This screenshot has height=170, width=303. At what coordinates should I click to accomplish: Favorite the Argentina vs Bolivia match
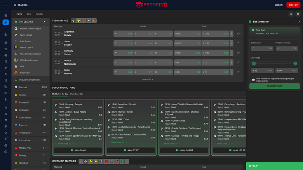(x=239, y=34)
